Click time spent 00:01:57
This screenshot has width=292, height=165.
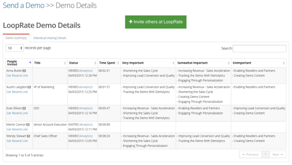tap(104, 87)
